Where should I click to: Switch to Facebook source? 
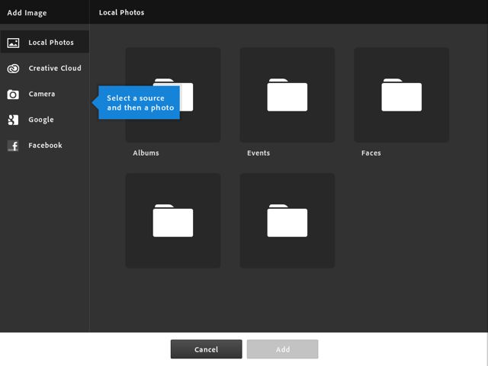click(45, 146)
